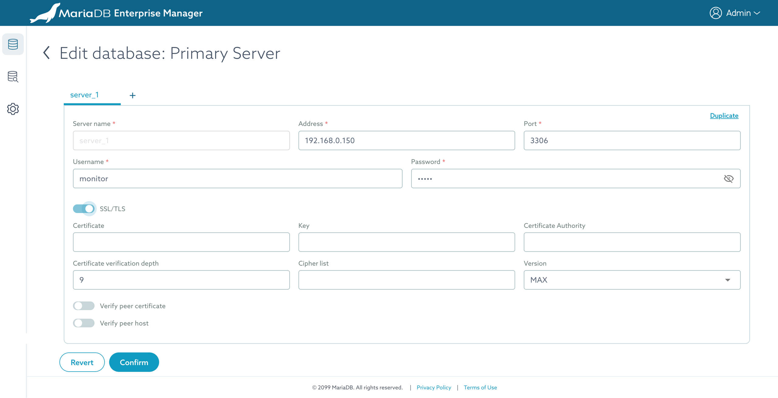Click the Certificate verification depth field
The image size is (778, 398).
pos(181,280)
